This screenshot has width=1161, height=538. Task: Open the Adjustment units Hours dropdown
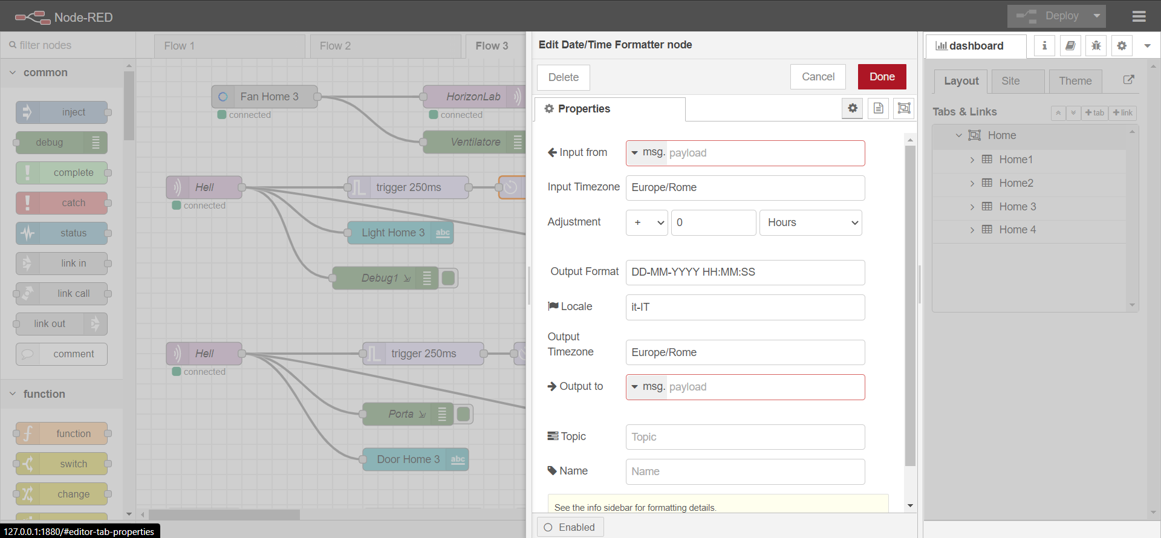[810, 222]
